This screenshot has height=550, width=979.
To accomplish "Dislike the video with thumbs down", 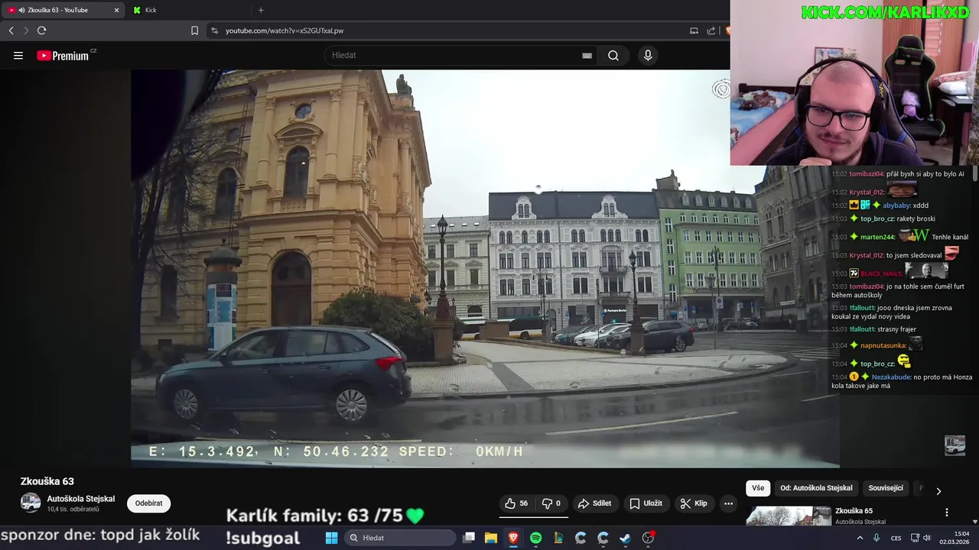I will click(x=551, y=503).
